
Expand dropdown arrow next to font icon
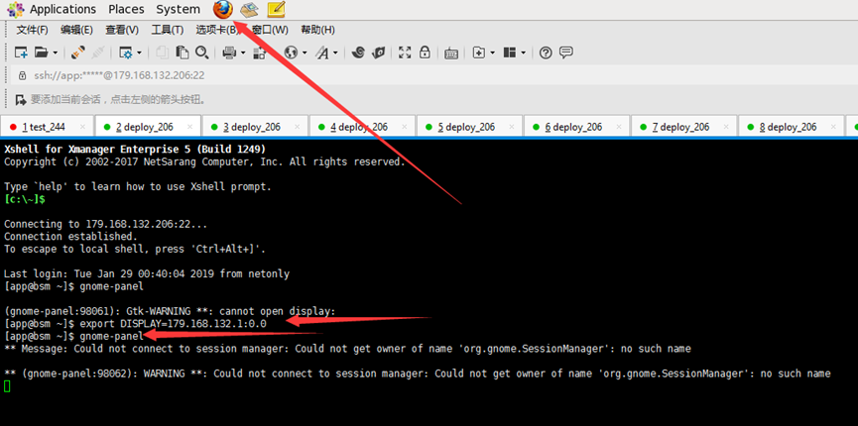(x=335, y=53)
